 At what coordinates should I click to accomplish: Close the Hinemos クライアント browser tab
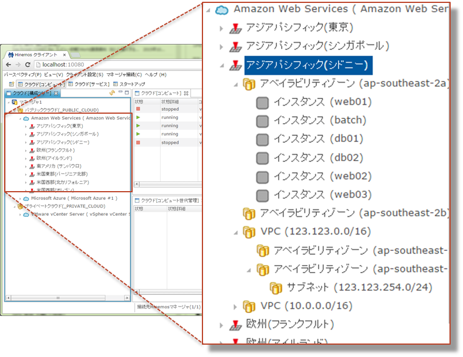tap(65, 55)
